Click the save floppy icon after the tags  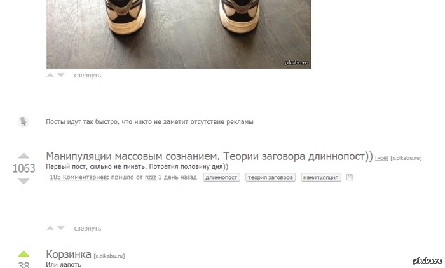pos(350,177)
